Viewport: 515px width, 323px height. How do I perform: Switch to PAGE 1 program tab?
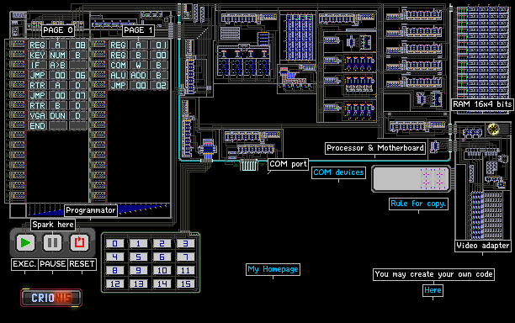click(x=138, y=30)
